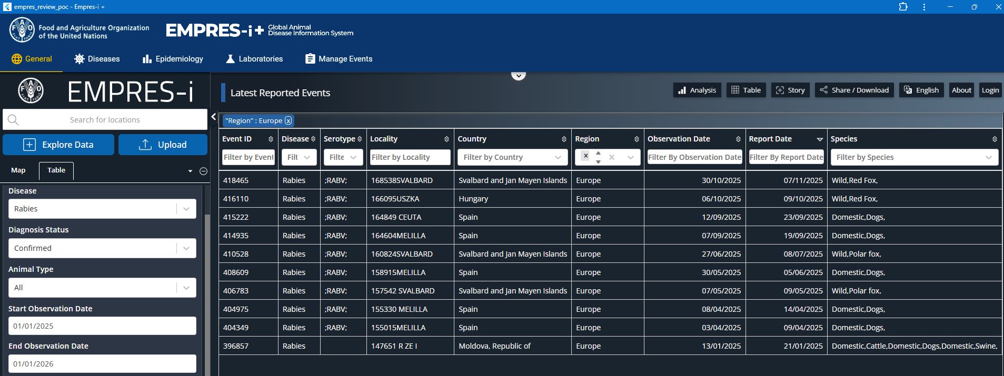The width and height of the screenshot is (1004, 376).
Task: Open the Filter by Country dropdown
Action: pos(513,157)
